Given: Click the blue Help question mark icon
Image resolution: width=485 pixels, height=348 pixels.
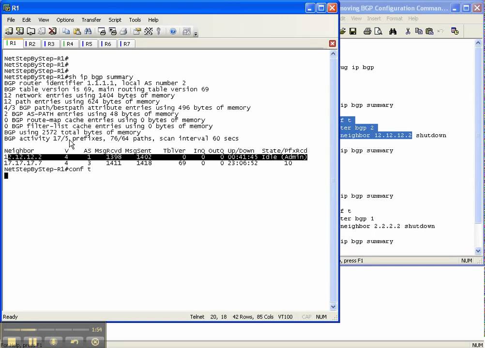Looking at the screenshot, I should [173, 31].
